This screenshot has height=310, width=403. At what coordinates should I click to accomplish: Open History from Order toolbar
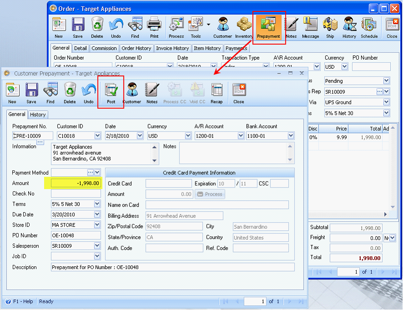(x=349, y=28)
